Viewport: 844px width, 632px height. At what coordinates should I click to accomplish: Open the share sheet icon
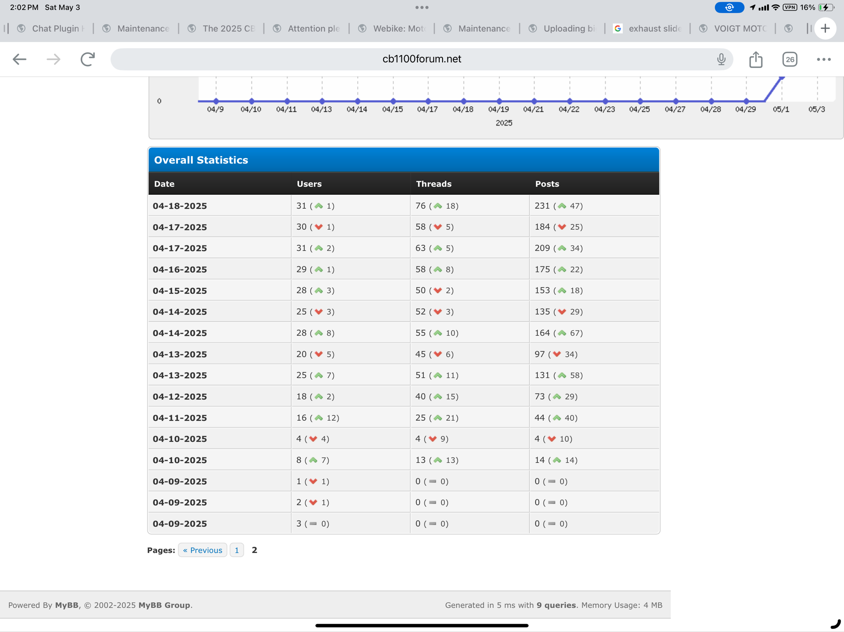pos(755,59)
